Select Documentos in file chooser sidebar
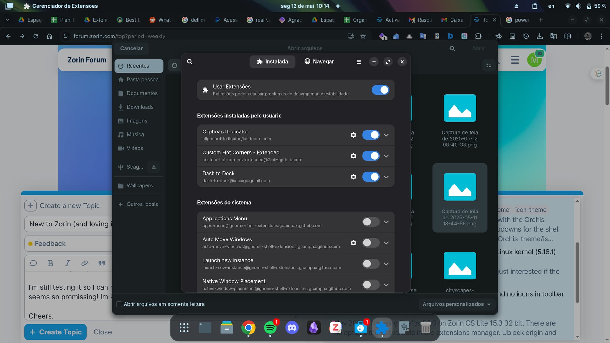Image resolution: width=610 pixels, height=343 pixels. [139, 93]
